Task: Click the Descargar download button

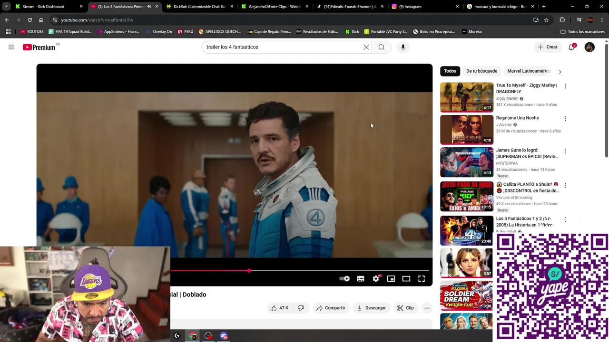Action: click(372, 308)
